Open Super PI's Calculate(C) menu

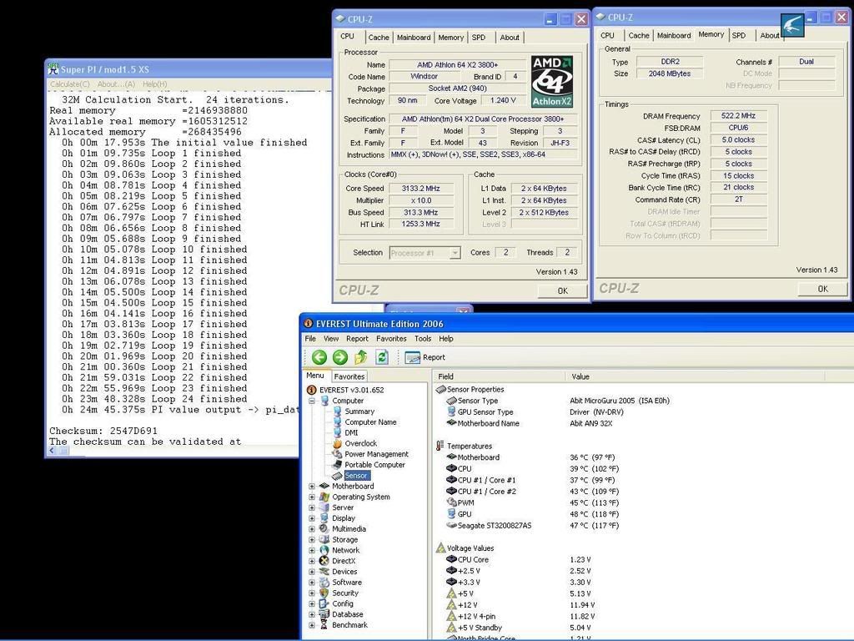[x=70, y=84]
